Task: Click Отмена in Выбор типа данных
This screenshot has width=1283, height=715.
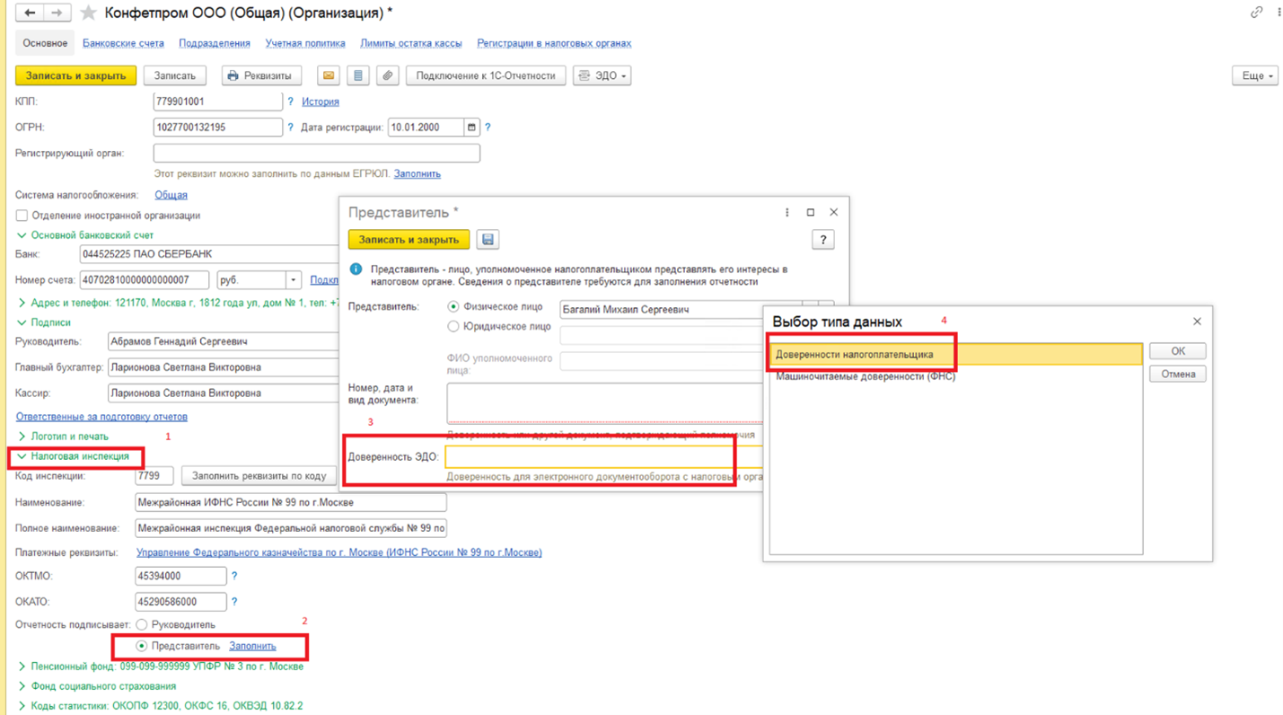Action: [1177, 374]
